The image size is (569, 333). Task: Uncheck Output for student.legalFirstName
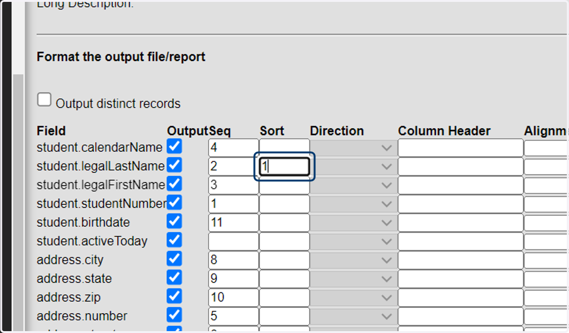point(174,184)
